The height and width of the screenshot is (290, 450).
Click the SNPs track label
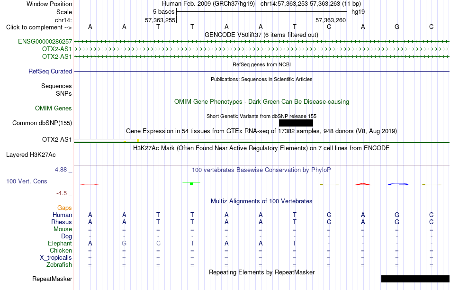coord(64,93)
